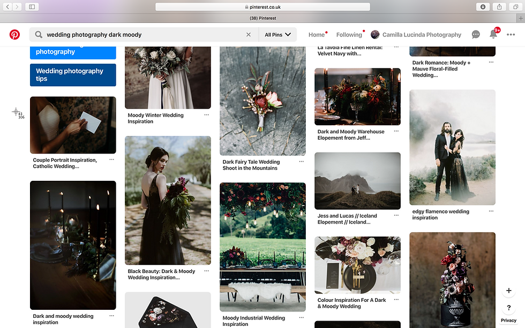Open the Following tab
The height and width of the screenshot is (328, 525).
coord(349,35)
